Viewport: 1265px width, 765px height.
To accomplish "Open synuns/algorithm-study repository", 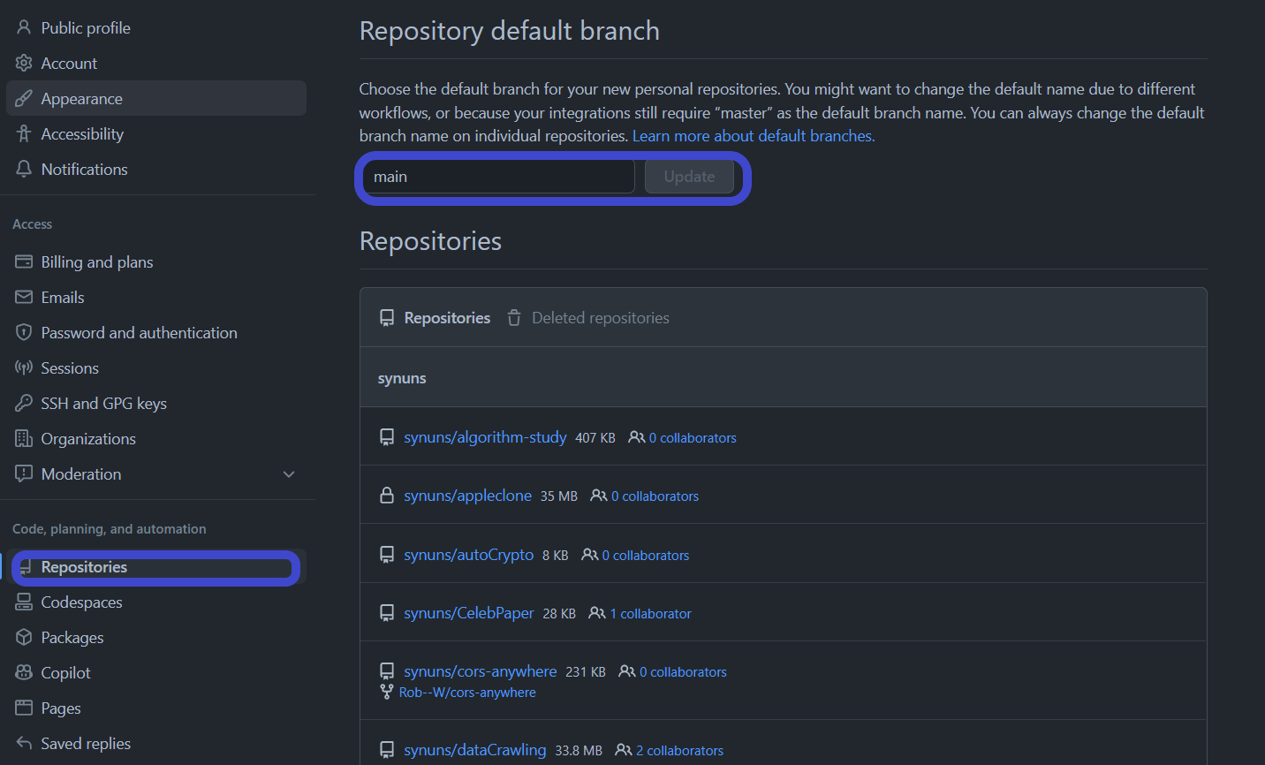I will click(x=485, y=437).
